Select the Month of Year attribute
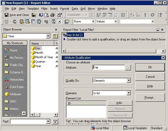This screenshot has width=168, height=131. [x=44, y=57]
